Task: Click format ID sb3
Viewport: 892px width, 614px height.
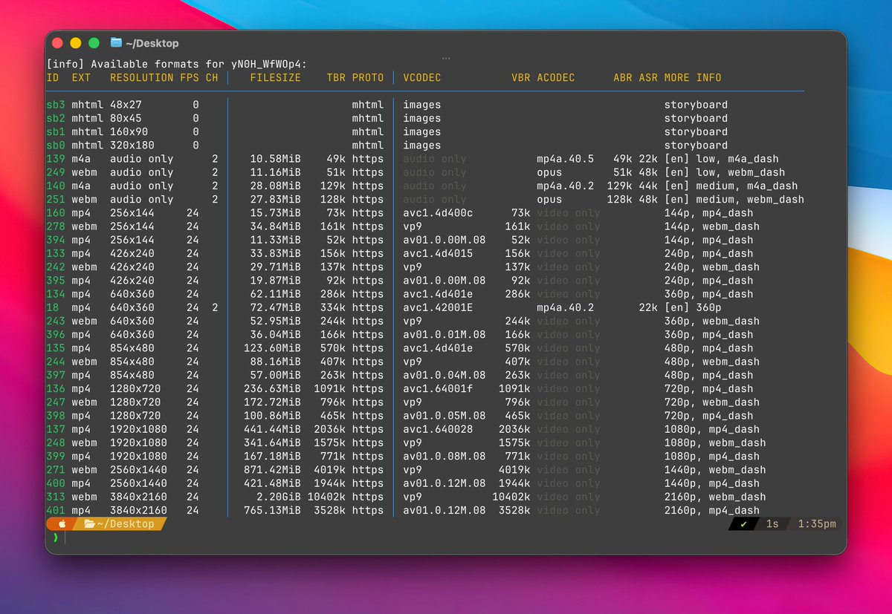Action: (56, 105)
